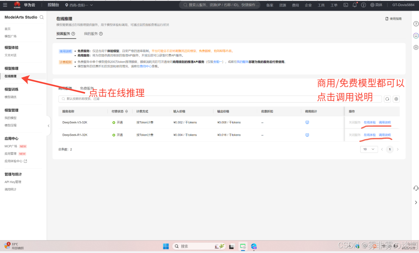Open the Windows Start menu

point(166,246)
